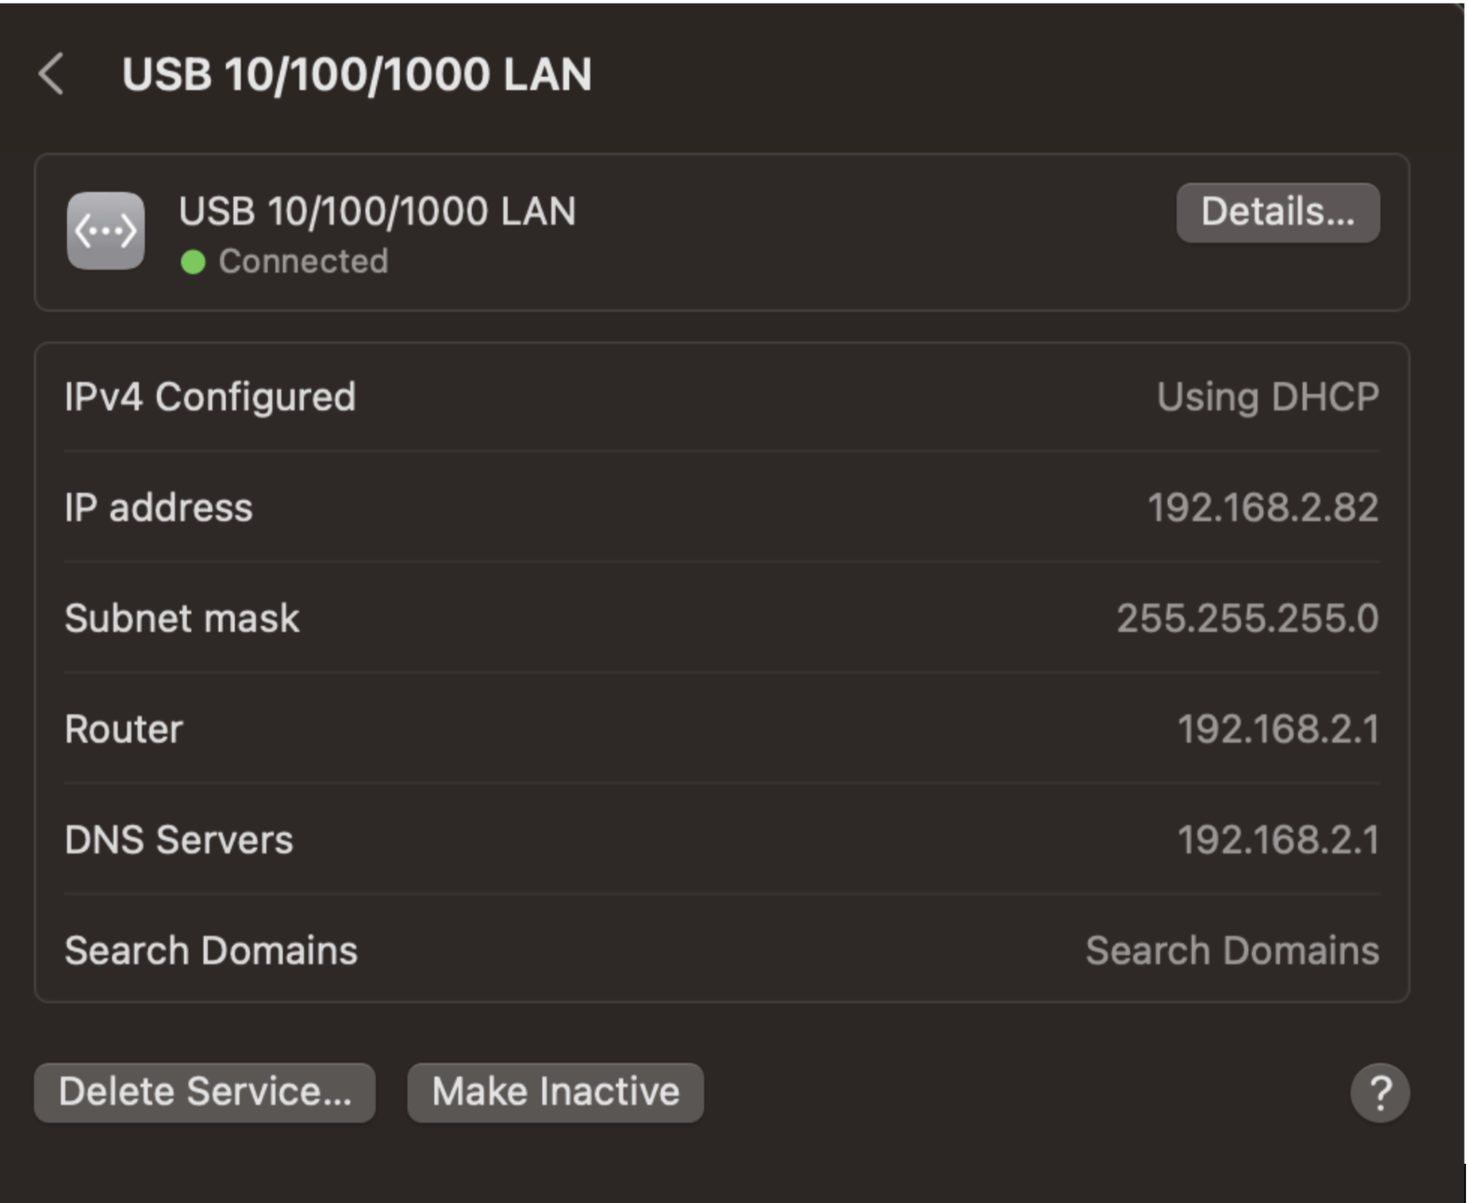Viewport: 1468px width, 1203px height.
Task: Click the IPv4 Configured row label
Action: (x=210, y=396)
